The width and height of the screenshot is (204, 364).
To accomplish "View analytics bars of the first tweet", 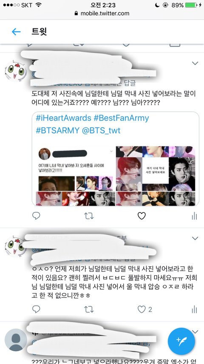I will pyautogui.click(x=194, y=216).
